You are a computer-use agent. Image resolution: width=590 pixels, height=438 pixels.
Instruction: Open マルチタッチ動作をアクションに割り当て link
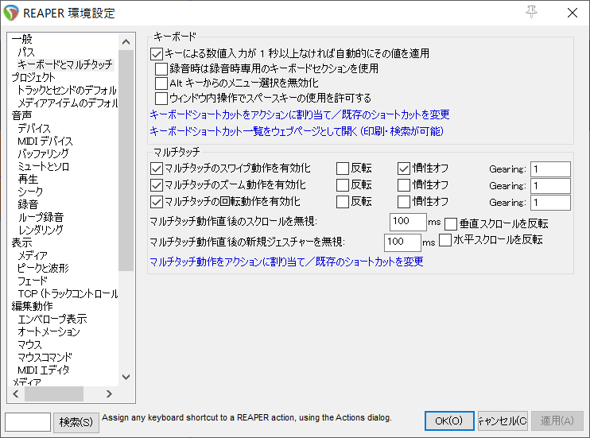tap(286, 262)
